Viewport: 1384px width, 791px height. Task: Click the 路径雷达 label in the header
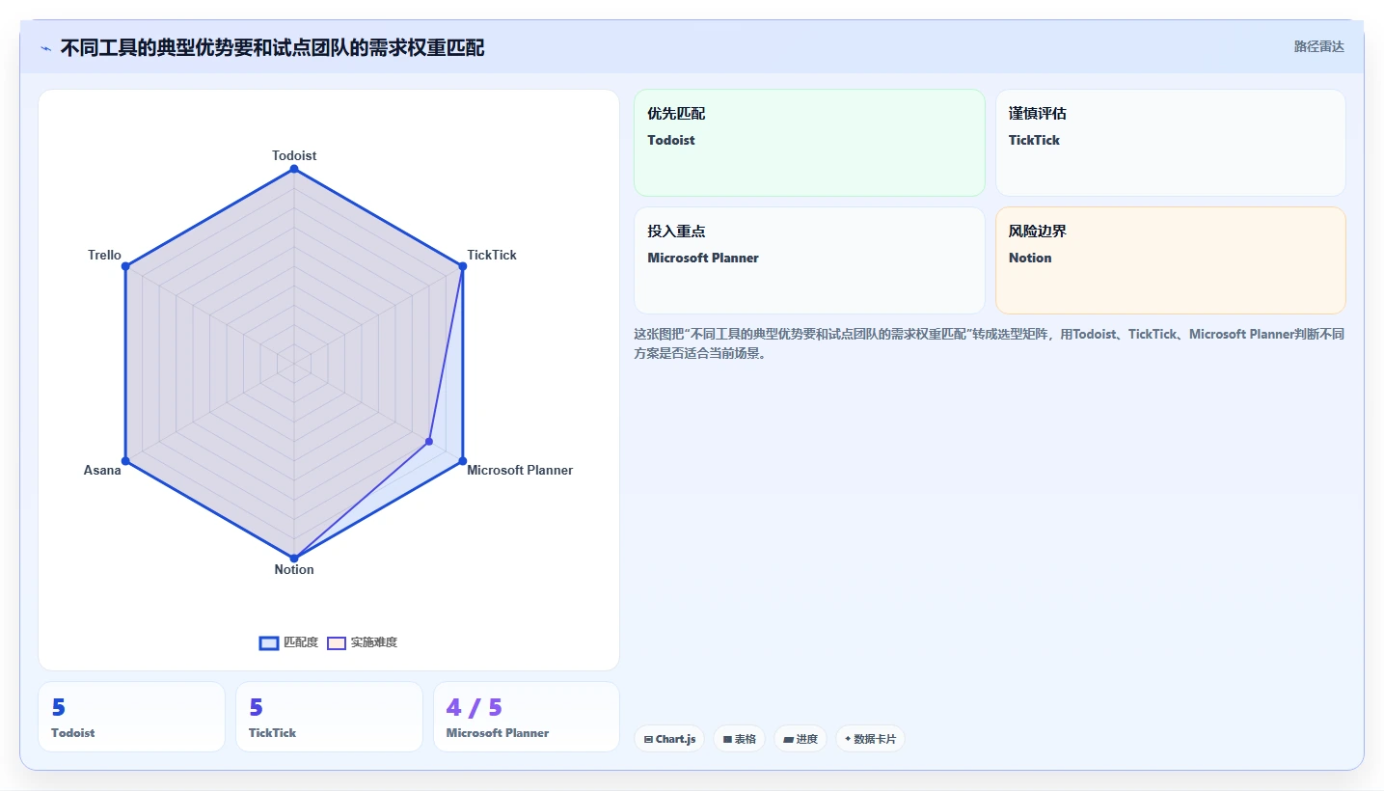[1318, 46]
